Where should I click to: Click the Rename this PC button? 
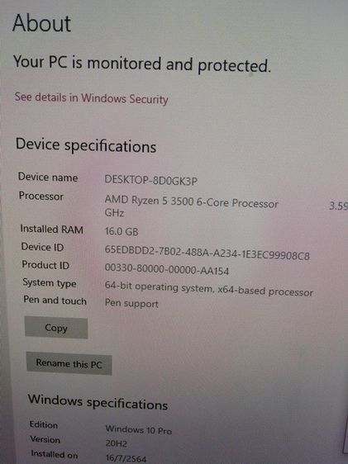coord(69,363)
